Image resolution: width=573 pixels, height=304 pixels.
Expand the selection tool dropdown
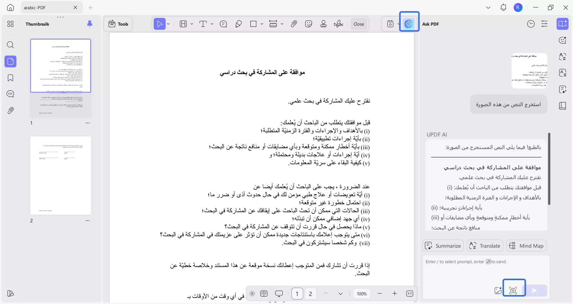[x=168, y=24]
